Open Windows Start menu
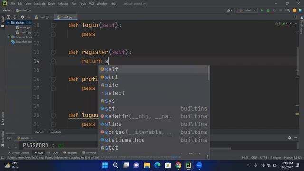 [105, 165]
